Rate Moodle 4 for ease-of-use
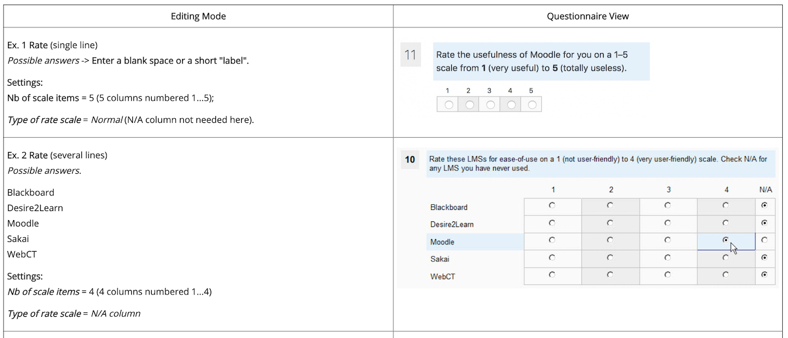This screenshot has height=338, width=788. 726,241
